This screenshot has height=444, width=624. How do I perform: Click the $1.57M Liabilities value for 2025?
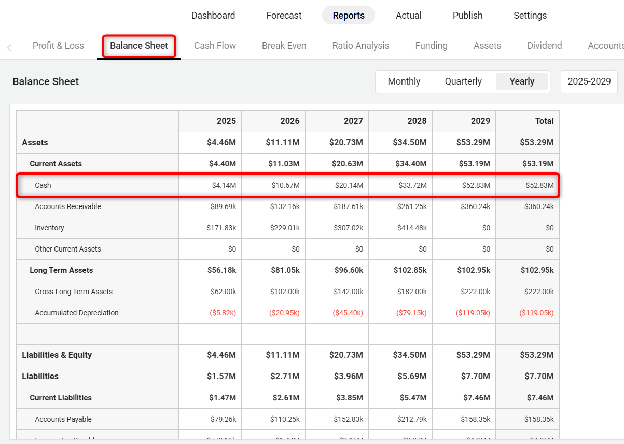[221, 376]
